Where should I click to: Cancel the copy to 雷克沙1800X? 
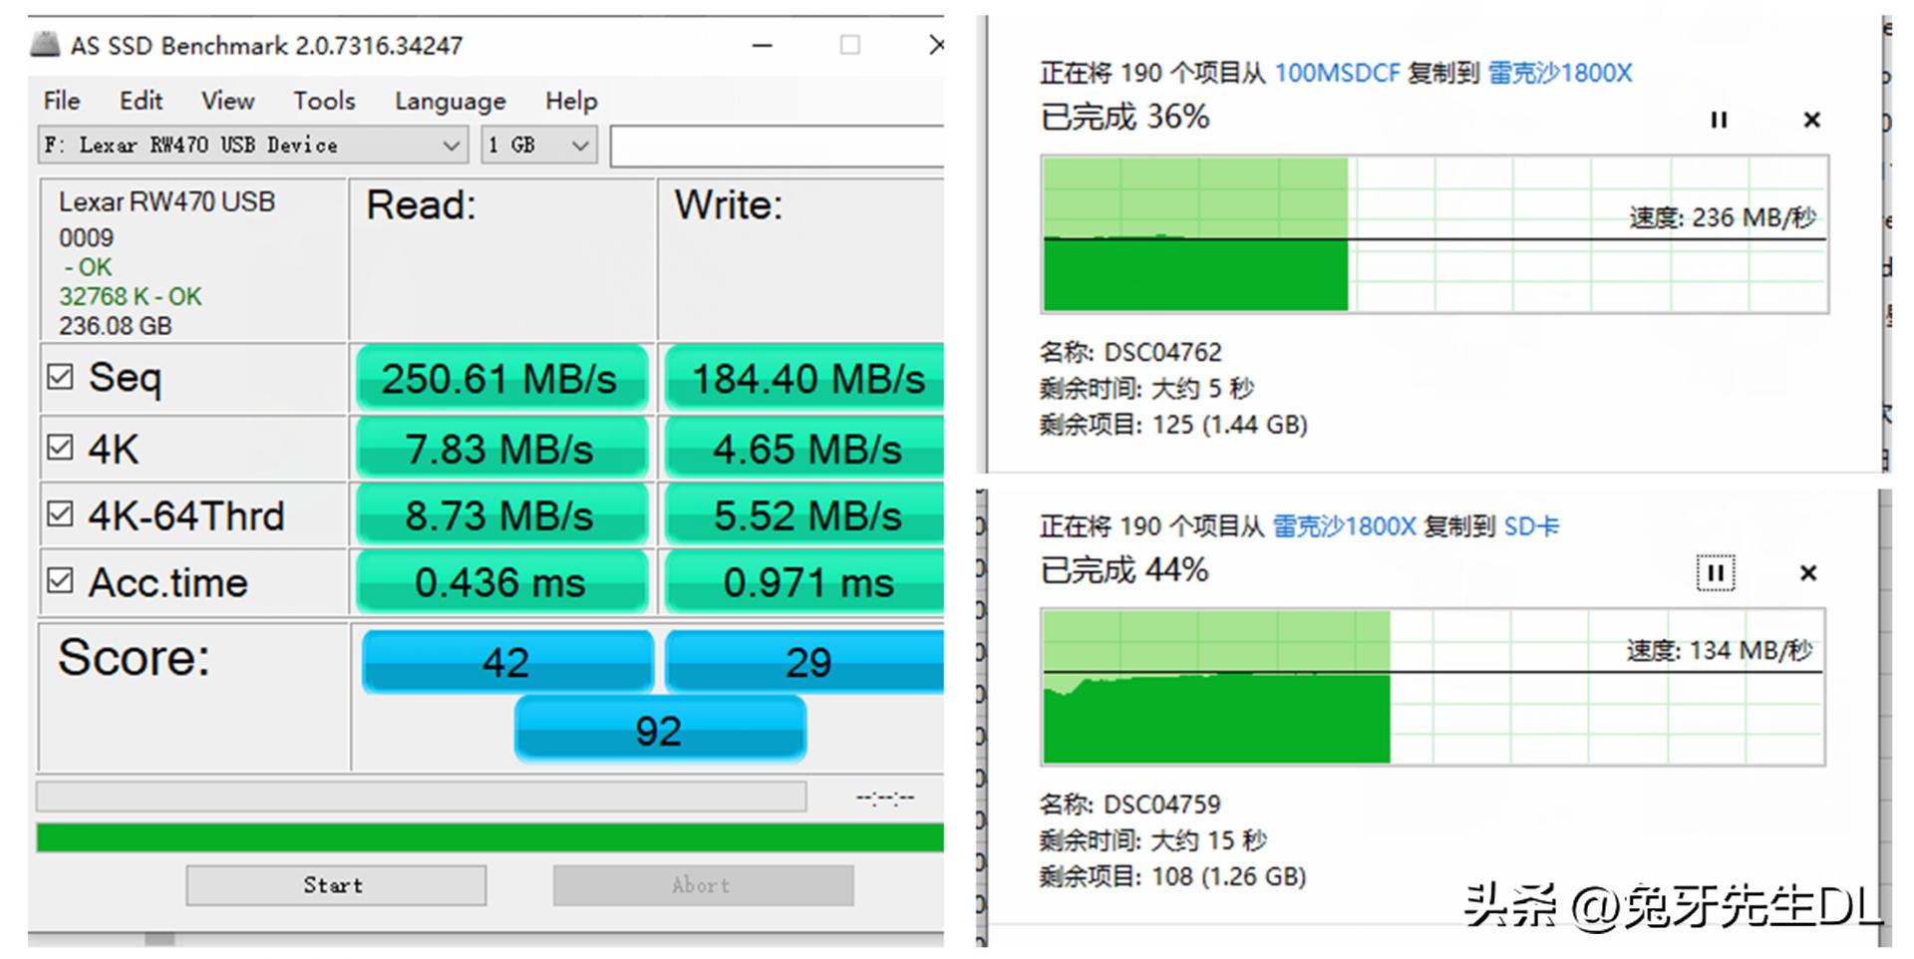tap(1811, 121)
